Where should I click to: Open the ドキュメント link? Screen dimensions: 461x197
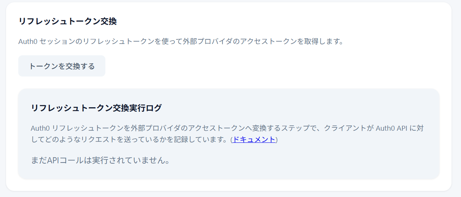pyautogui.click(x=254, y=139)
